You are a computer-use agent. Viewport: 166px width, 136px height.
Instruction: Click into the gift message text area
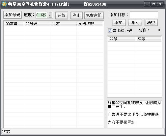tap(134, 114)
